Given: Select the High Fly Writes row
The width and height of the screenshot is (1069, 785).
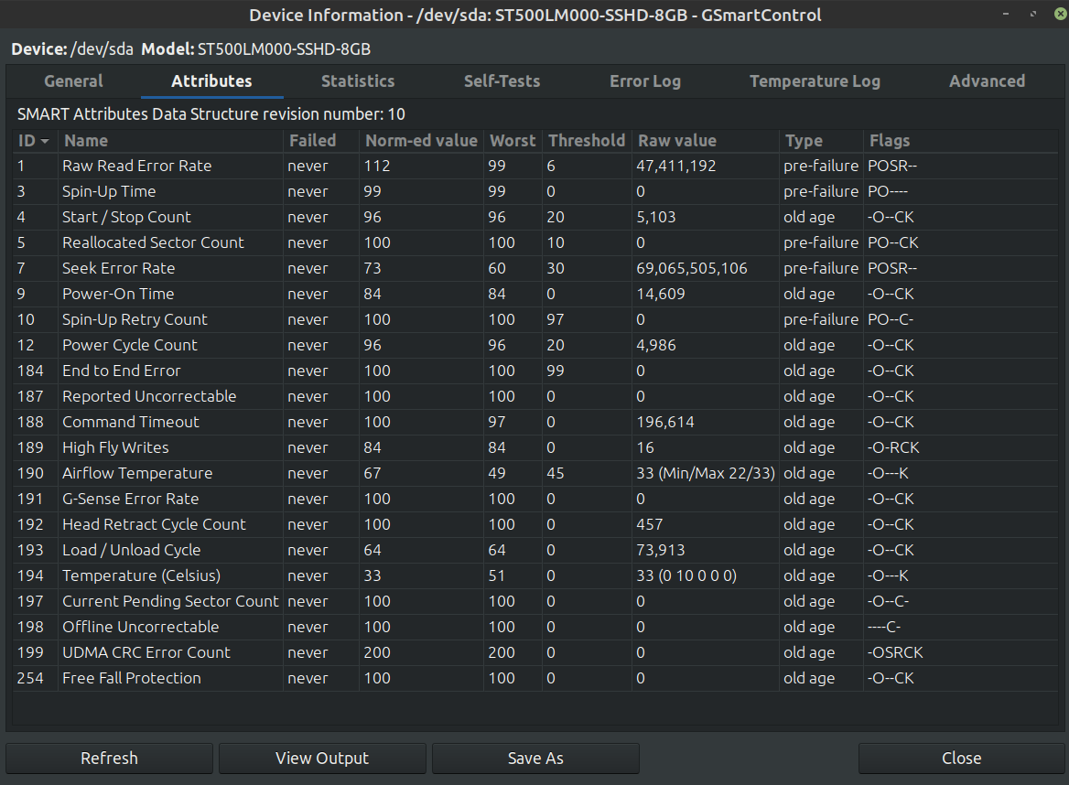Looking at the screenshot, I should click(x=535, y=447).
